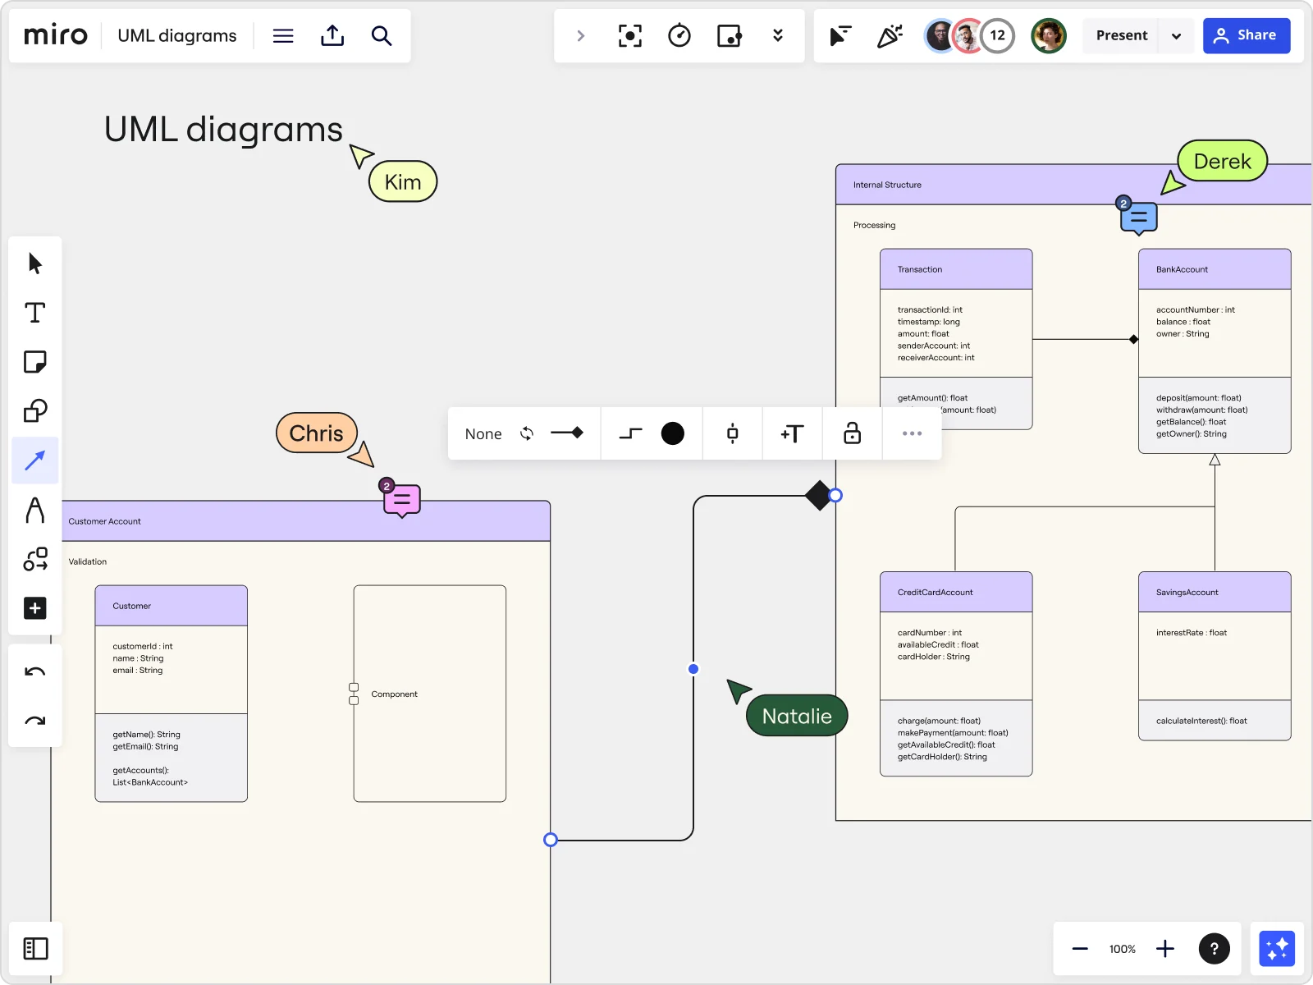Open the None start-cap dropdown
This screenshot has width=1313, height=985.
(x=483, y=433)
